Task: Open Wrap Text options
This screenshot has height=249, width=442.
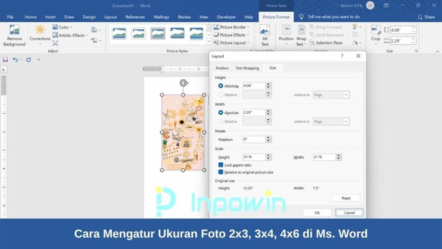Action: click(x=301, y=35)
